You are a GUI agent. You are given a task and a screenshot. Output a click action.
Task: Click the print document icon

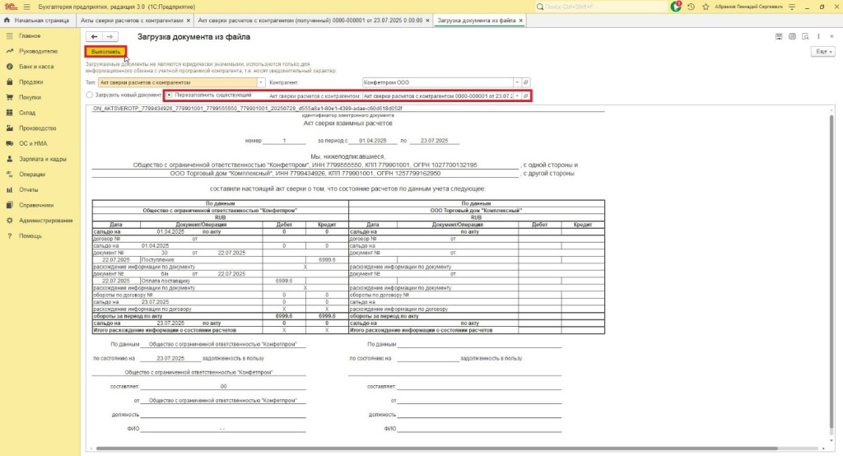[x=792, y=37]
